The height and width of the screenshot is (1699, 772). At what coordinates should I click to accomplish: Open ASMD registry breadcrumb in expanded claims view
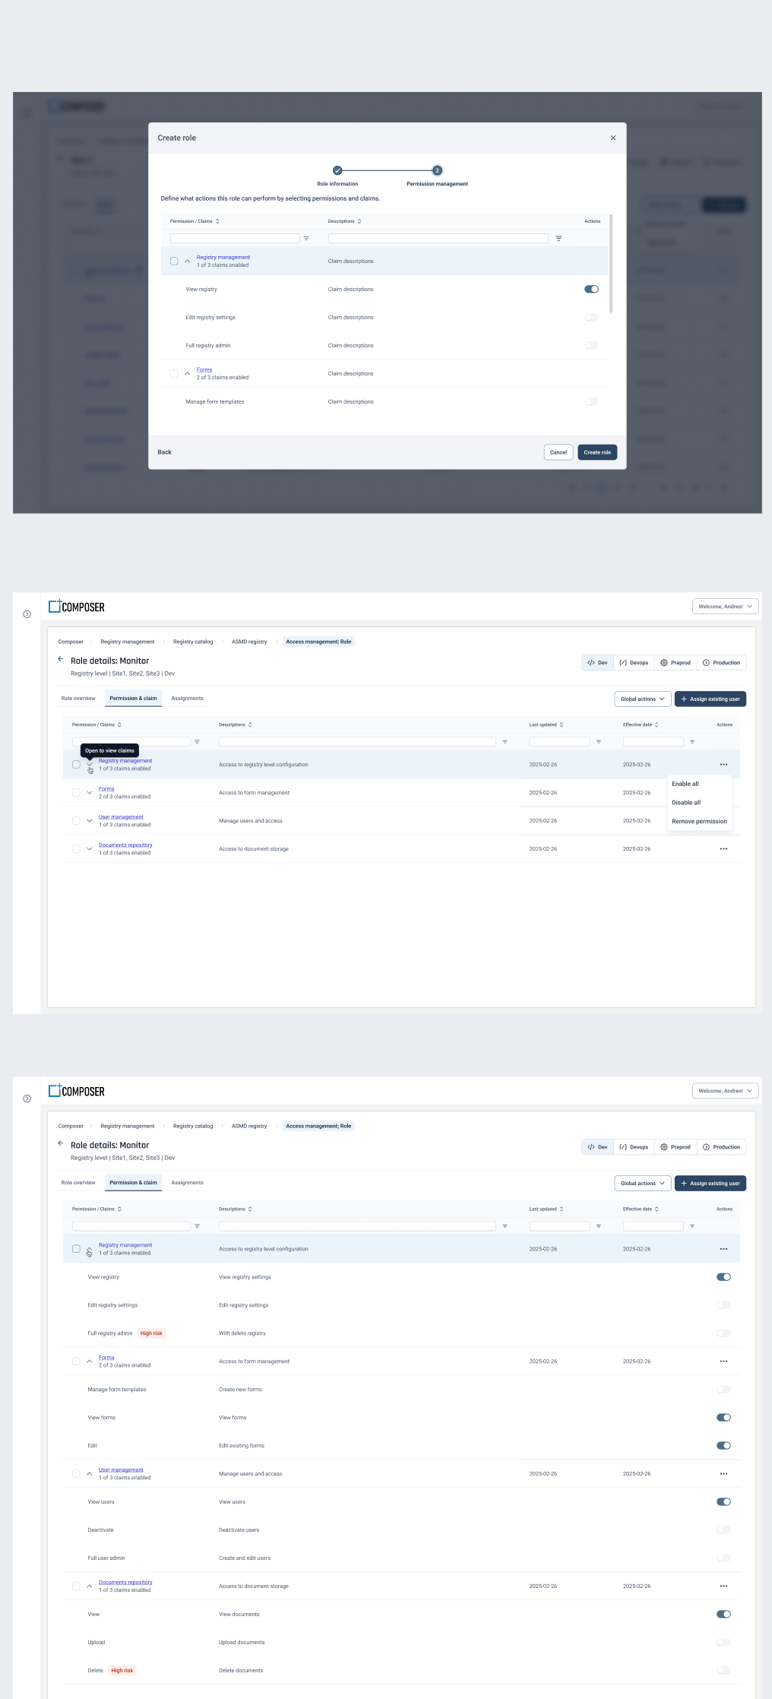249,1126
